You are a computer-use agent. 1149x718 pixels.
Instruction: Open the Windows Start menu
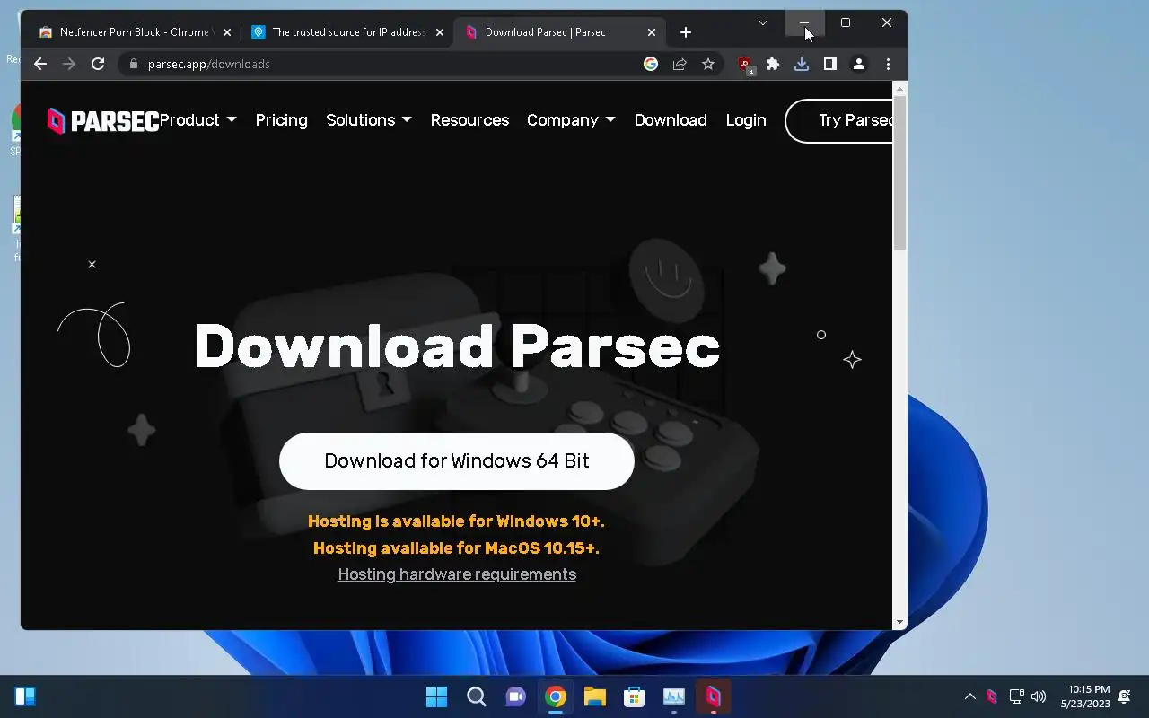437,696
